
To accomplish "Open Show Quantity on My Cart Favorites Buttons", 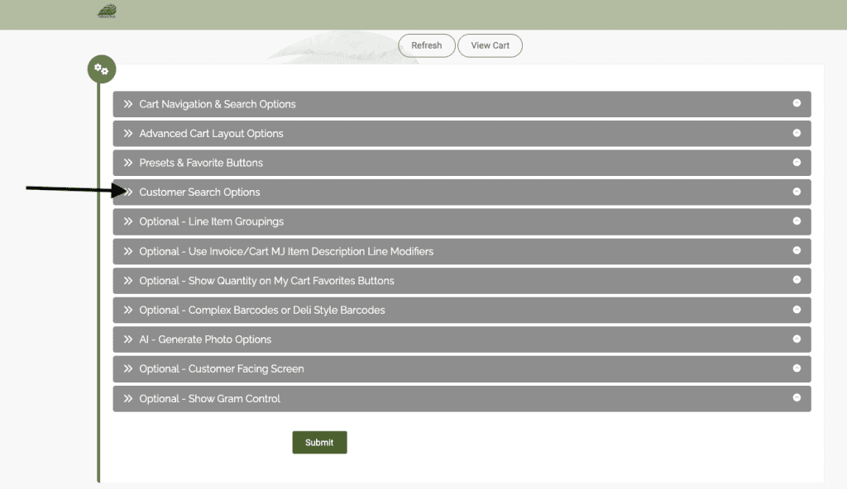I will tap(266, 281).
